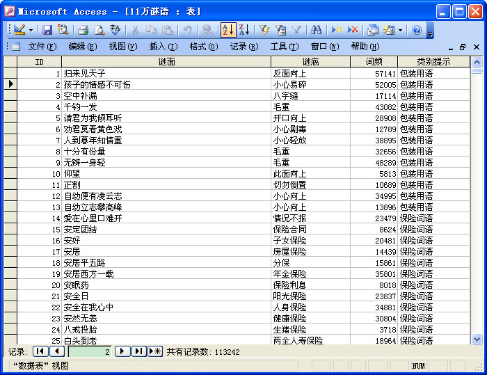Click the Sort Ascending A-Z icon
Screen dimensions: 487x375
(x=228, y=30)
